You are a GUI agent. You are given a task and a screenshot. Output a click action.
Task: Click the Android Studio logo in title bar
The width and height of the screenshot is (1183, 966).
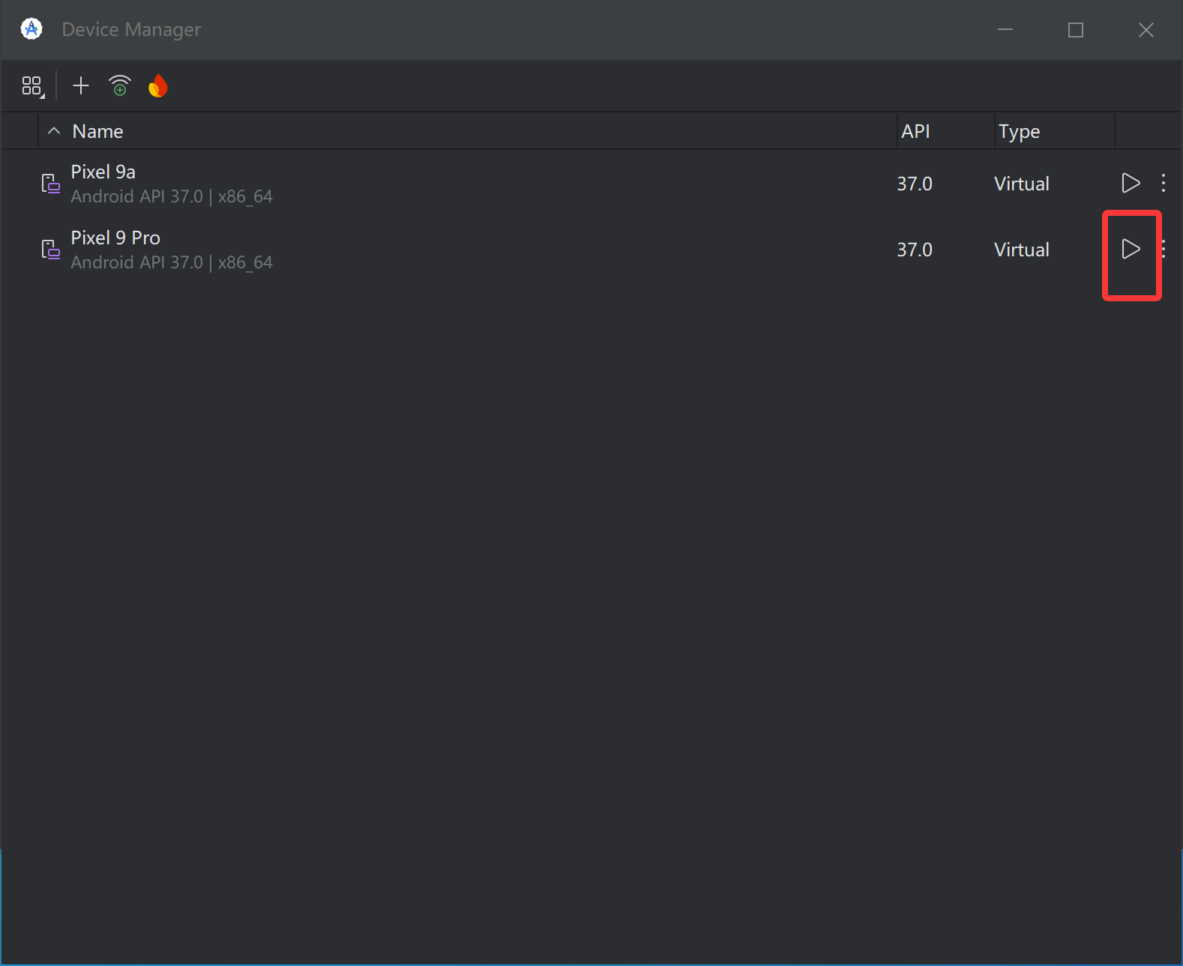[x=31, y=29]
